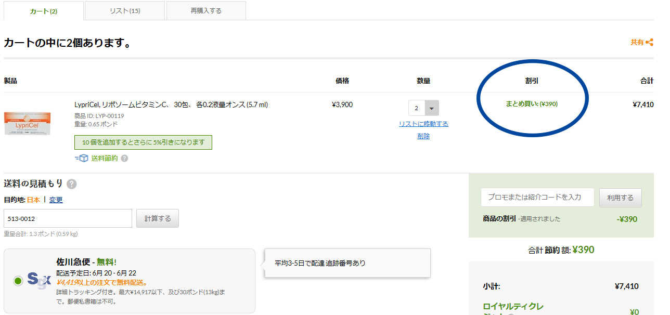Click the promo or referral code field

coord(537,198)
